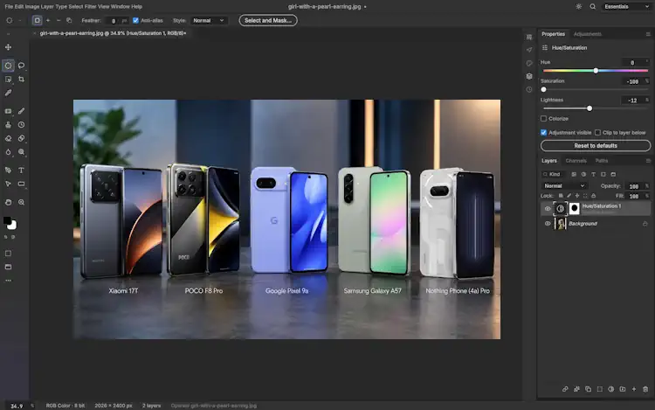Select the Blur drop tool
This screenshot has height=410, width=655.
click(x=8, y=152)
